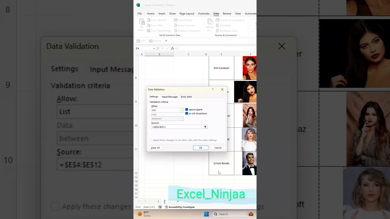Click the Camera quick access icon
The width and height of the screenshot is (390, 219).
(151, 41)
